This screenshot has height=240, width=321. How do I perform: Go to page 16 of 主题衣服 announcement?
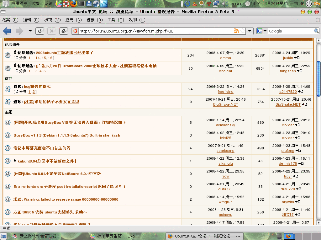point(50,58)
